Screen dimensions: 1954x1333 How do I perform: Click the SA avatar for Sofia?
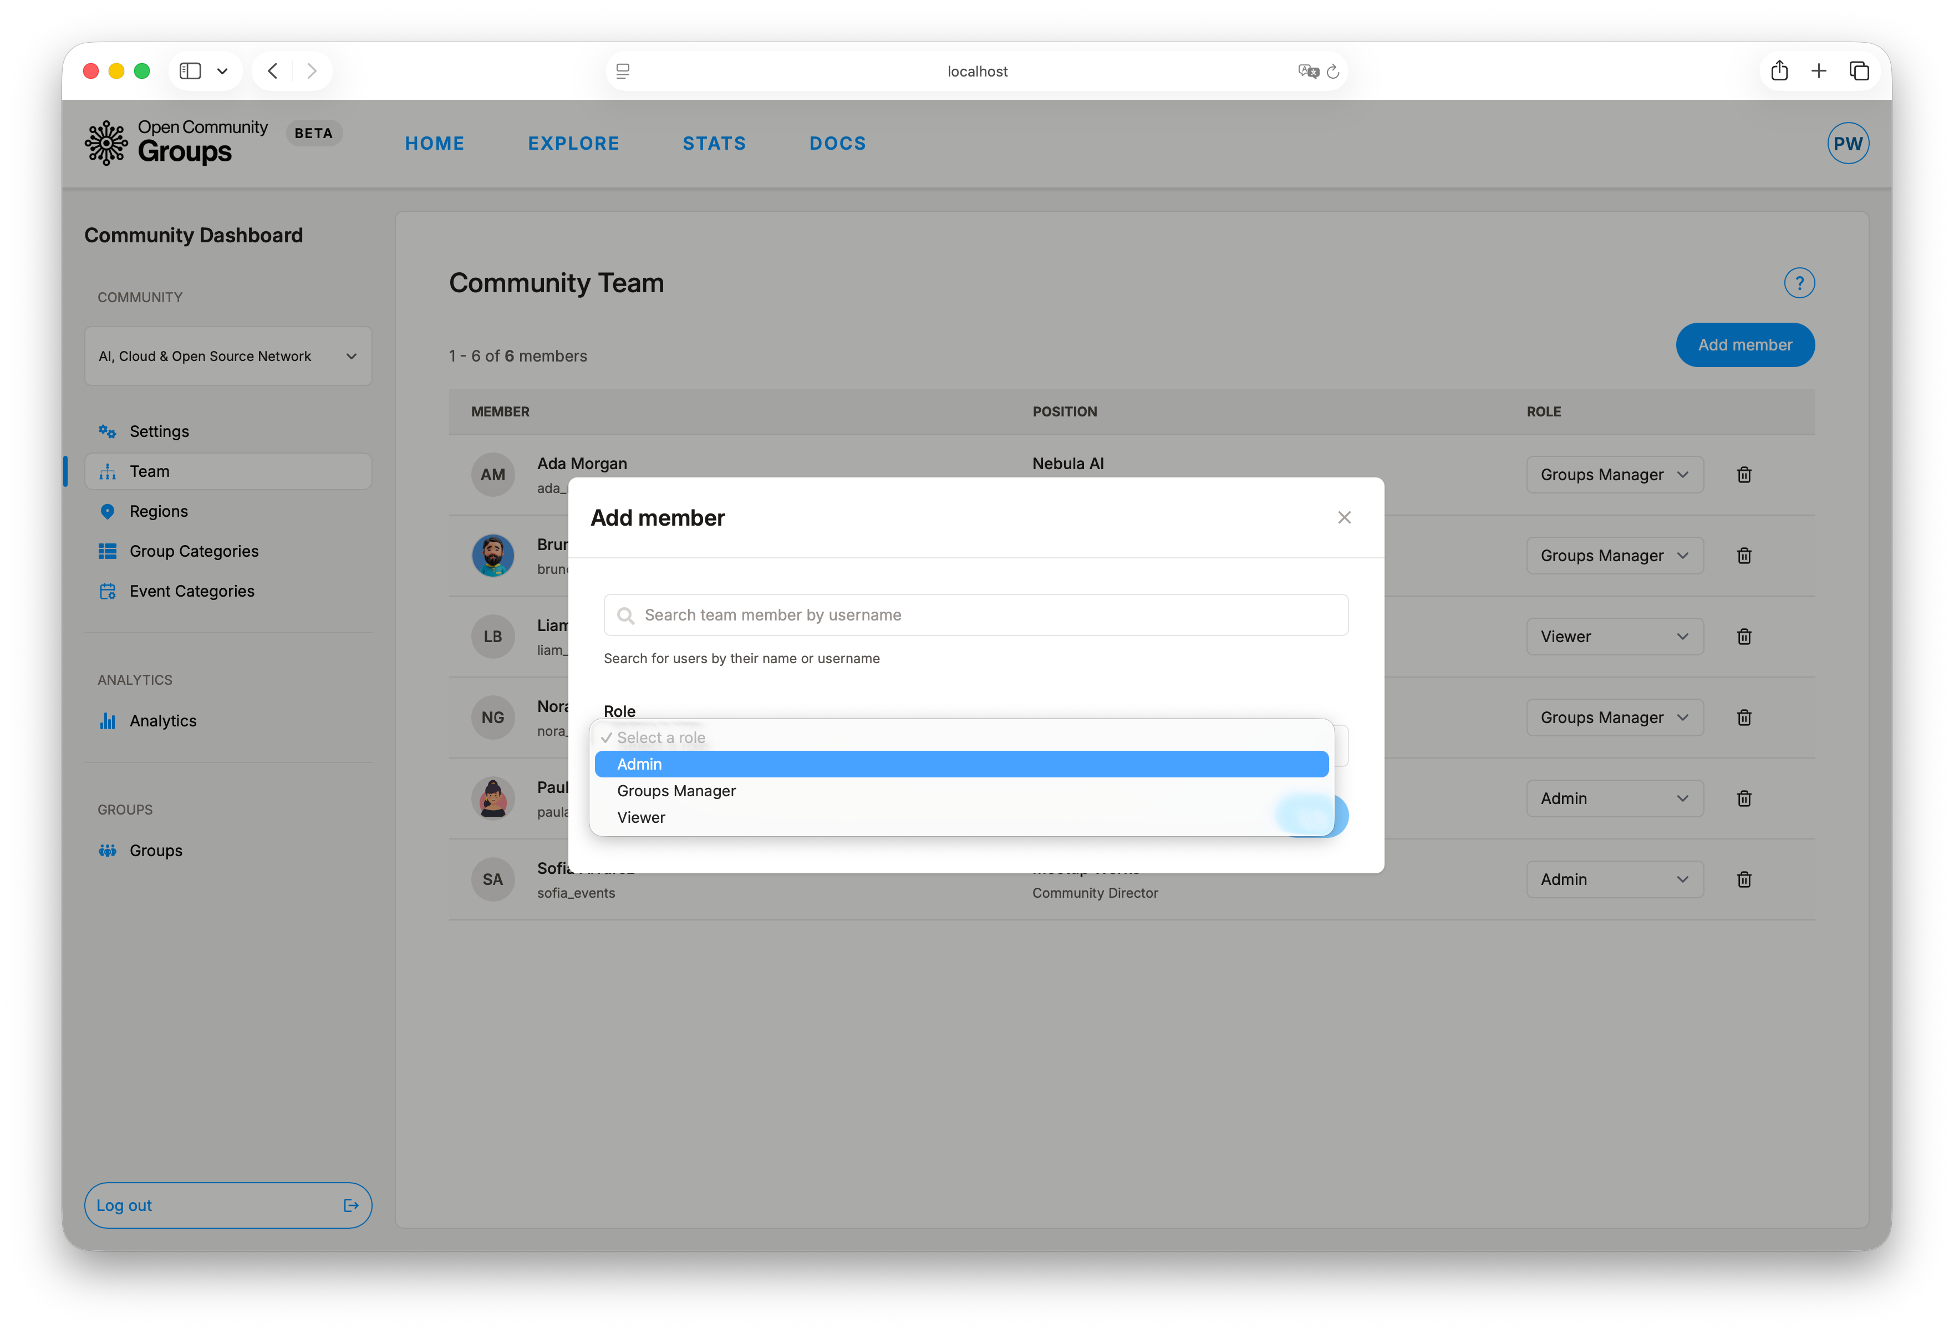493,879
